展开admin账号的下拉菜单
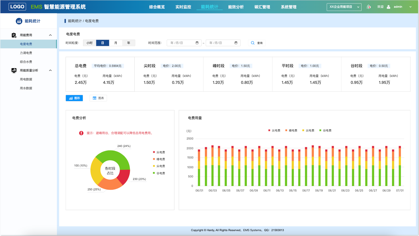The width and height of the screenshot is (419, 236). (x=410, y=6)
